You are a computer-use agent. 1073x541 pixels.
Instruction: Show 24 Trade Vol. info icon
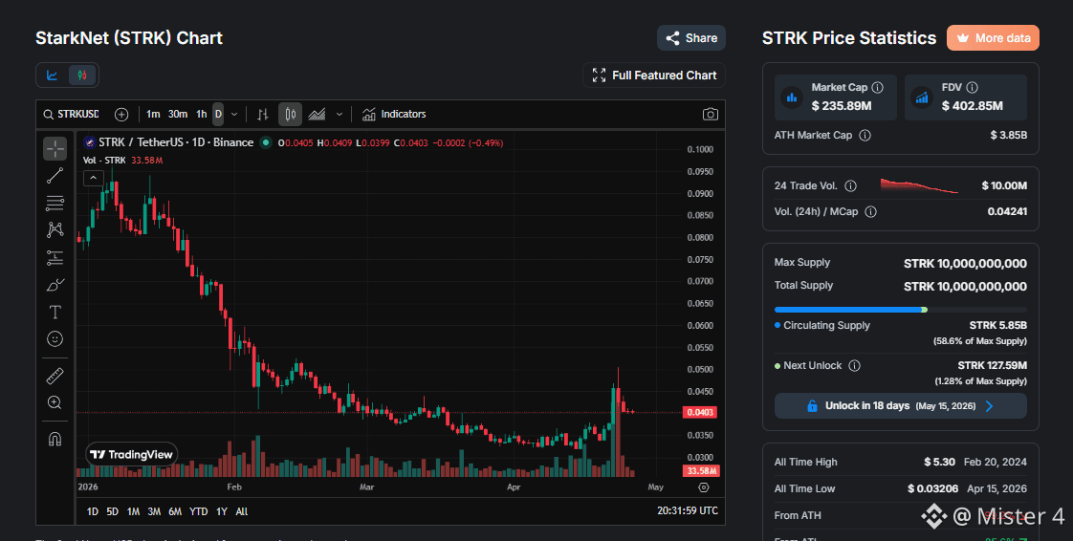coord(850,186)
